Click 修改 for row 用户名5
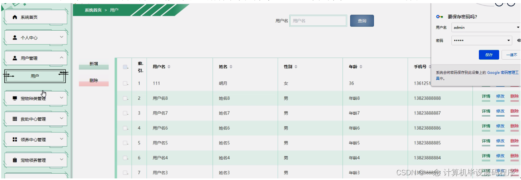521x180 pixels. click(500, 141)
